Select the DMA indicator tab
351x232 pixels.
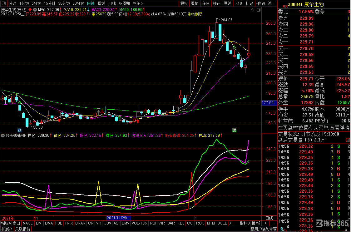coord(49,223)
